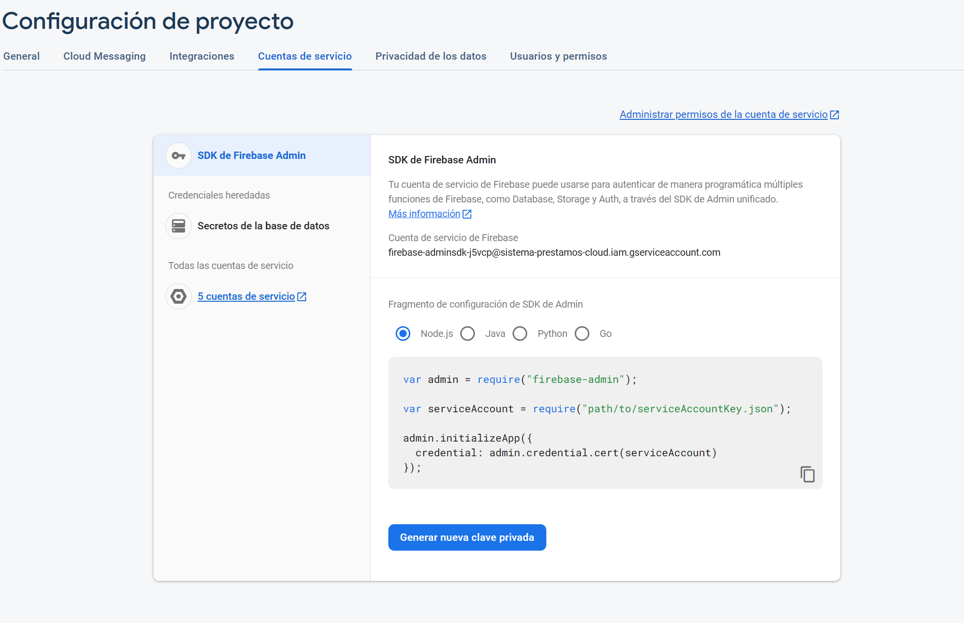Viewport: 964px width, 623px height.
Task: Click the Python option label
Action: pos(553,334)
